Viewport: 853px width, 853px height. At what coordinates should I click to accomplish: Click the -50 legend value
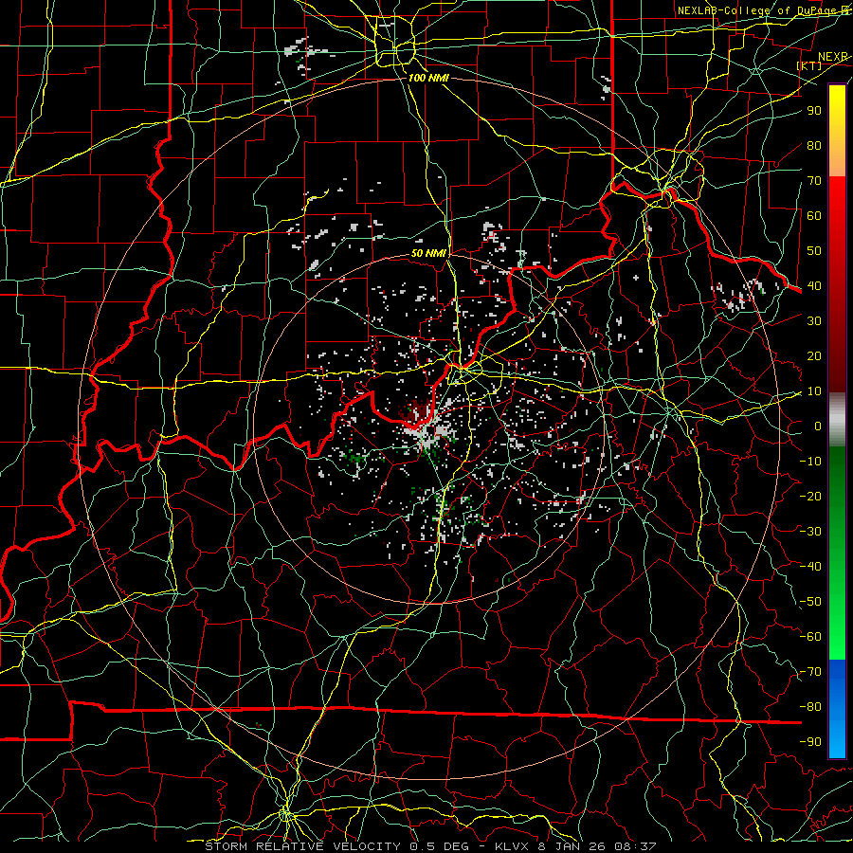(x=810, y=602)
